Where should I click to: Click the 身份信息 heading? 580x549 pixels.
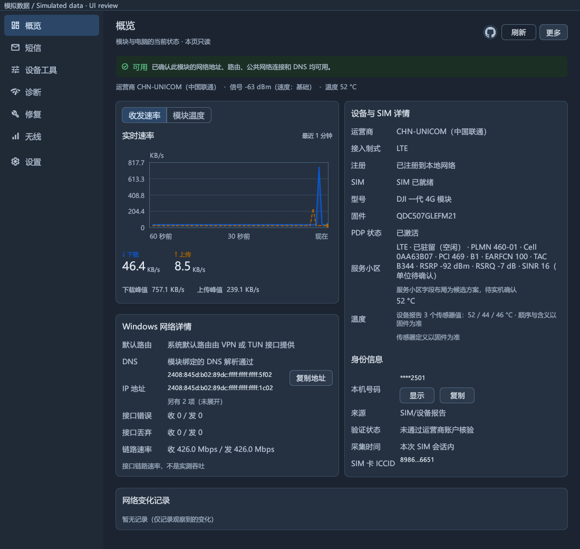[x=367, y=359]
